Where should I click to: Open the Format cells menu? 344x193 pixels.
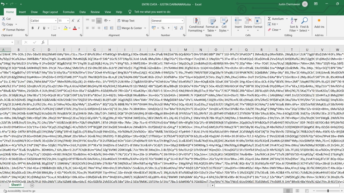coord(258,24)
